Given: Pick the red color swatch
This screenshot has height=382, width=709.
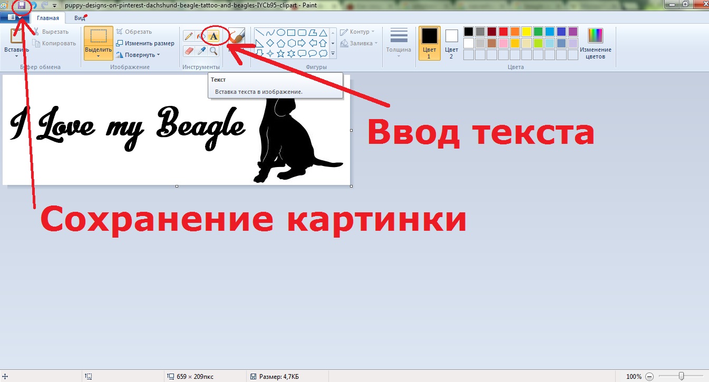Looking at the screenshot, I should [503, 32].
